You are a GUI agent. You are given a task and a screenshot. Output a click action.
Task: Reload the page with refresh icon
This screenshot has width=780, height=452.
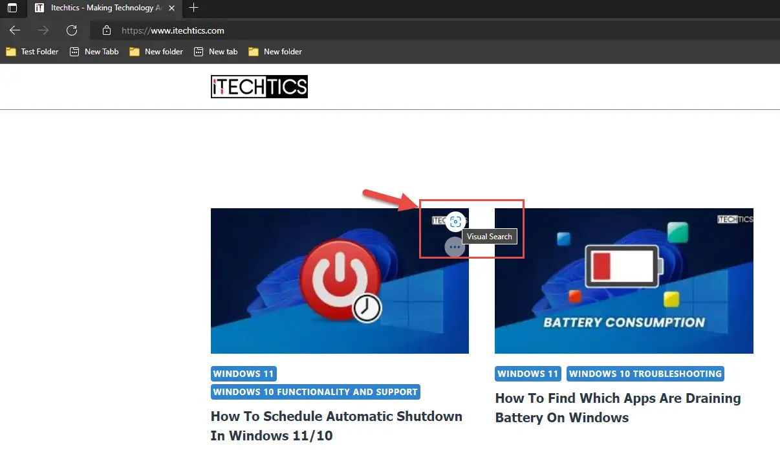[72, 30]
